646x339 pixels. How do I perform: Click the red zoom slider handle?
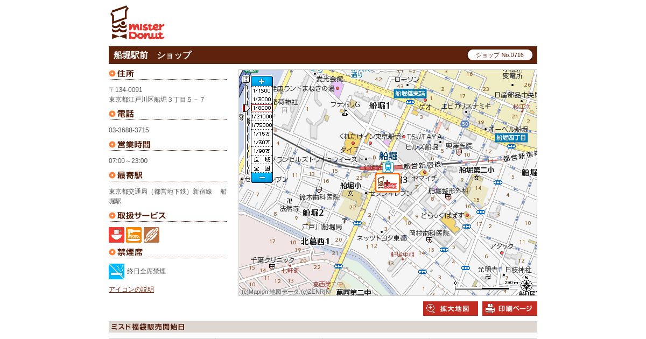[246, 108]
